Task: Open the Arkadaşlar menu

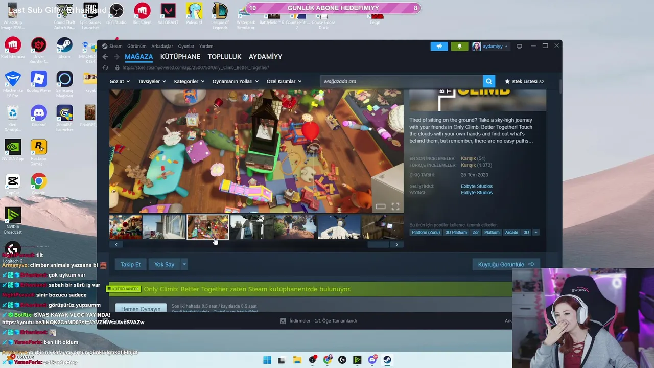Action: pyautogui.click(x=162, y=46)
